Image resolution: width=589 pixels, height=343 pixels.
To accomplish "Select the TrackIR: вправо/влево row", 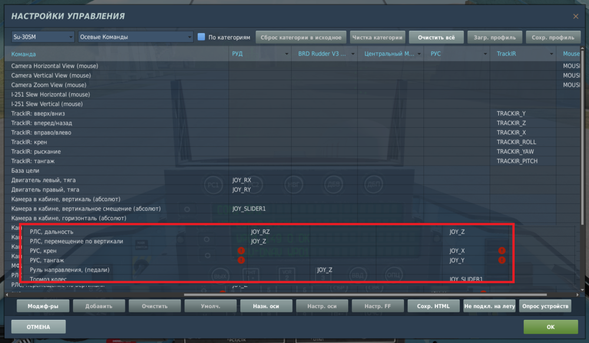I will [292, 133].
